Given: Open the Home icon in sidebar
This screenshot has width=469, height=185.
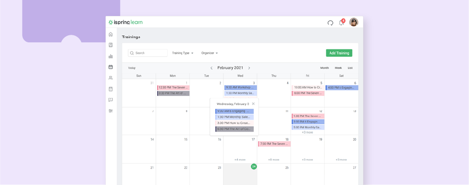Looking at the screenshot, I should 111,34.
